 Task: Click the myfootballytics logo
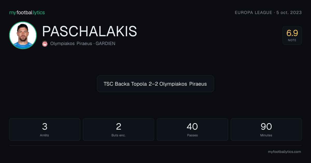coord(27,12)
